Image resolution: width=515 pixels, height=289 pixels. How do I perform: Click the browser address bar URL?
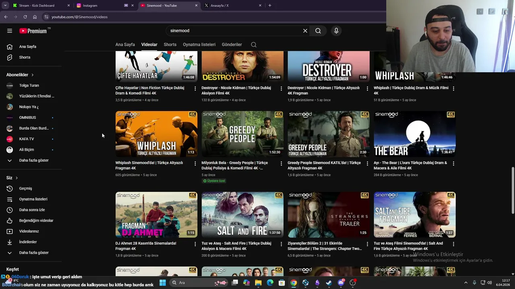[x=79, y=17]
